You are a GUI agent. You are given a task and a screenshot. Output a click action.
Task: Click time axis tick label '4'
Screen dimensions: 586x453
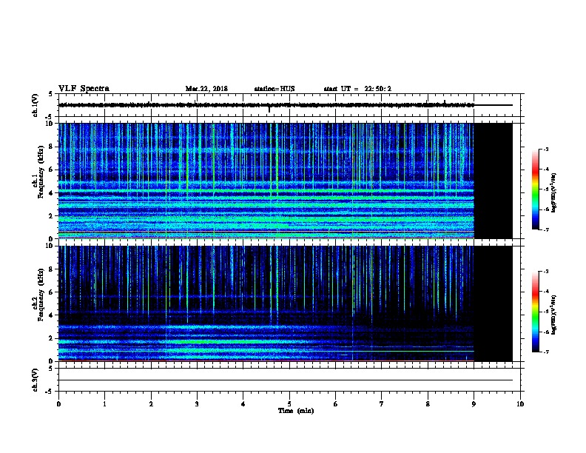(x=243, y=404)
